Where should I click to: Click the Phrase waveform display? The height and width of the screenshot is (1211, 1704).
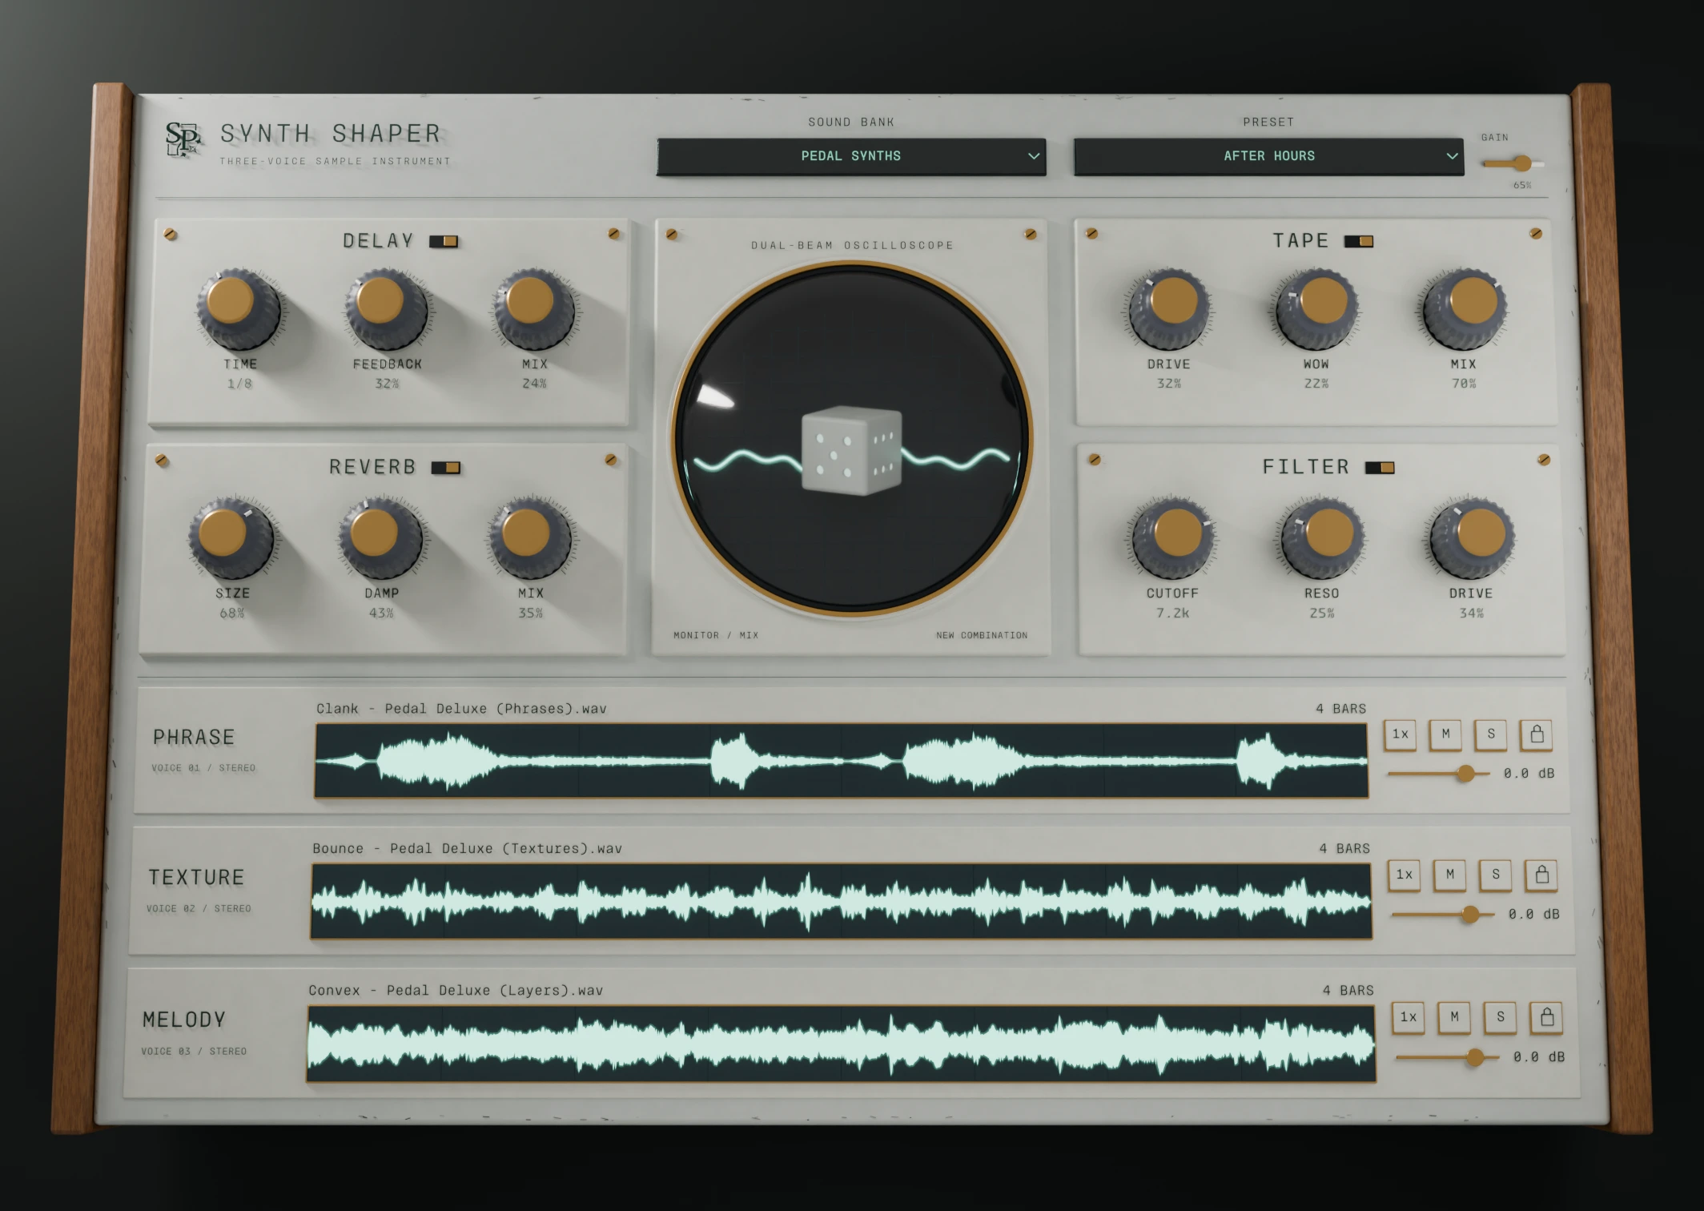(842, 761)
